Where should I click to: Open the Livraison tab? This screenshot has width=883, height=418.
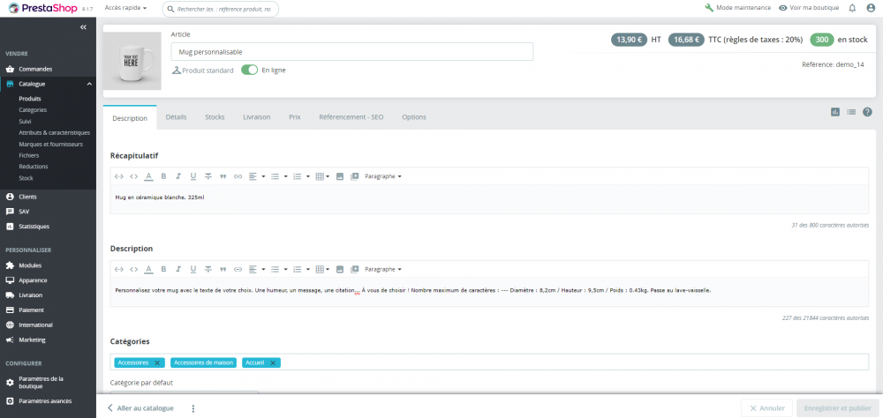257,117
